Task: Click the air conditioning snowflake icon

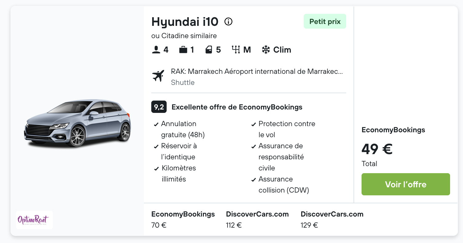Action: [x=266, y=50]
